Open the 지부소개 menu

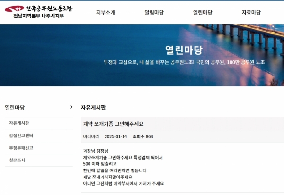click(x=105, y=13)
